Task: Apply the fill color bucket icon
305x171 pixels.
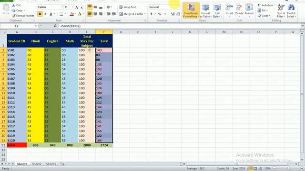Action: [x=72, y=14]
